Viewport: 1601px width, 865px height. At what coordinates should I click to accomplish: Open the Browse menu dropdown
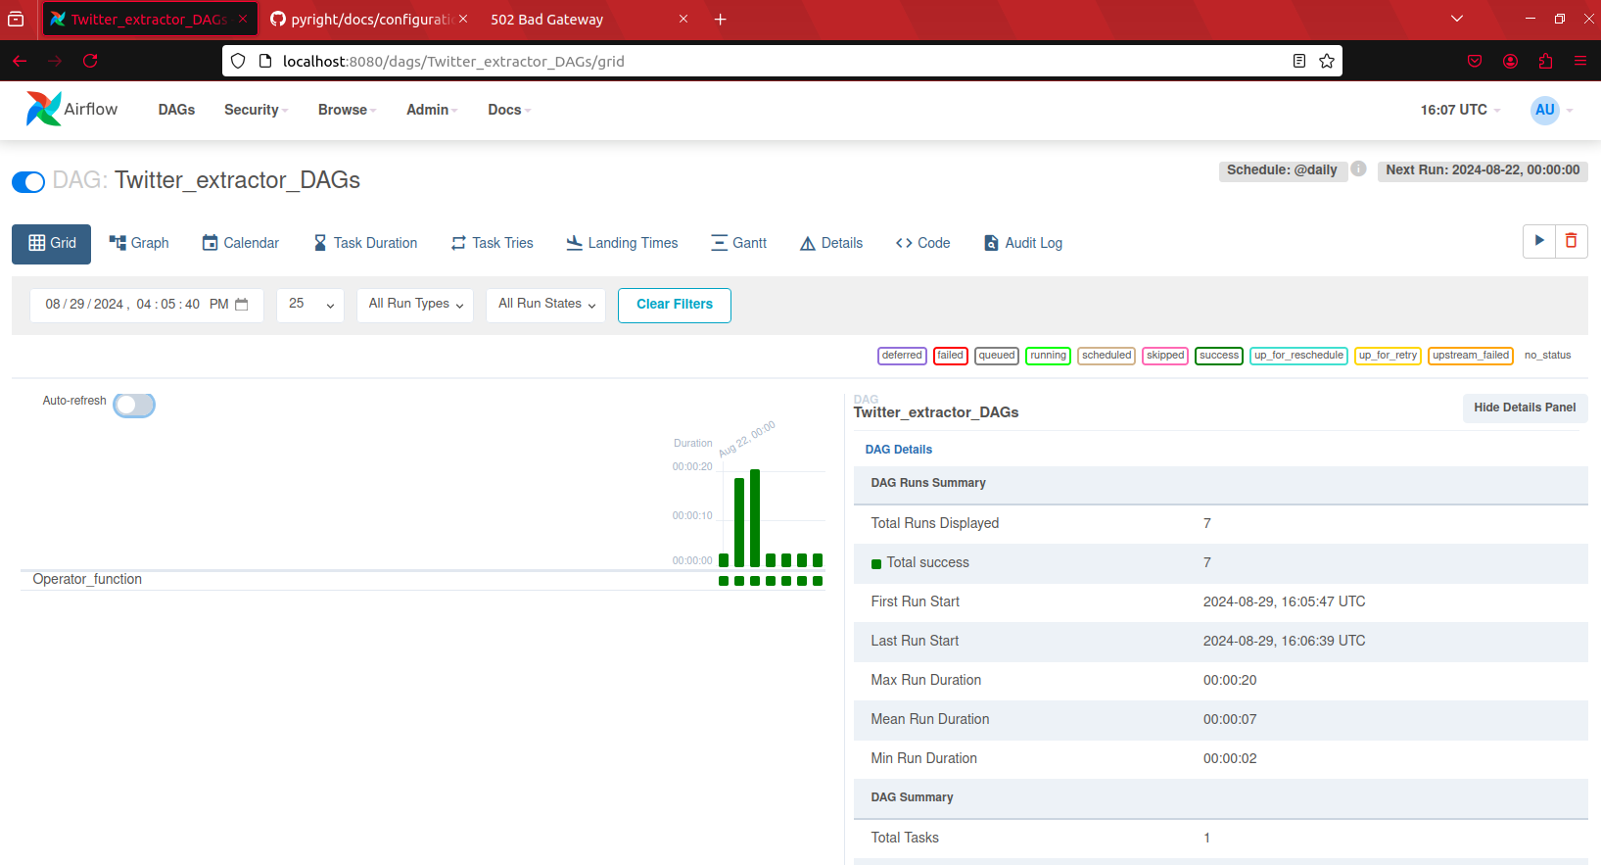347,110
